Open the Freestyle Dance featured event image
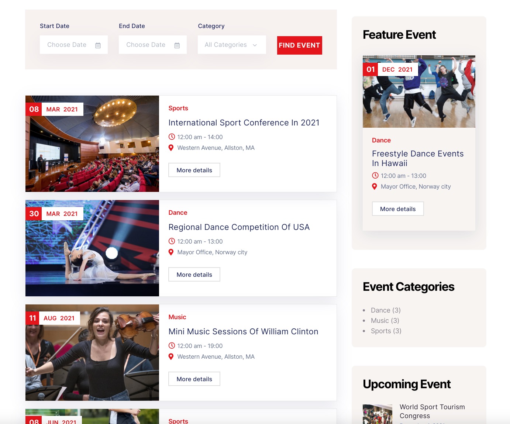Viewport: 510px width, 424px height. click(x=419, y=92)
